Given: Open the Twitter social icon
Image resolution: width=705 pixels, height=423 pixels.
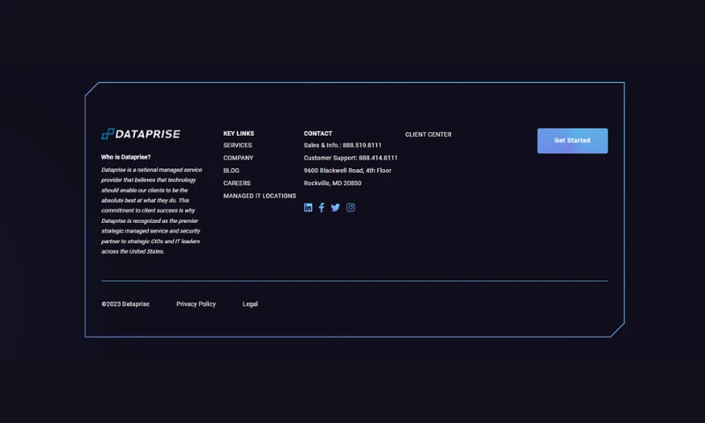Looking at the screenshot, I should [336, 208].
